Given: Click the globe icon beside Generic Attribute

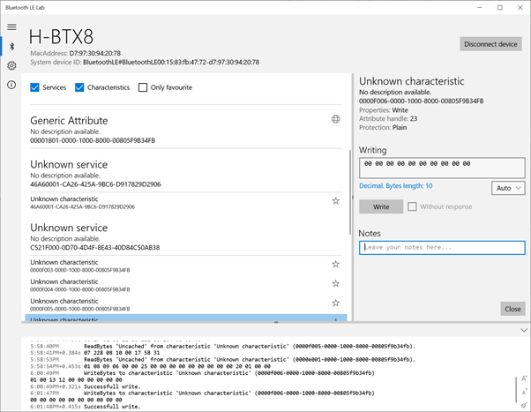Looking at the screenshot, I should (x=335, y=119).
